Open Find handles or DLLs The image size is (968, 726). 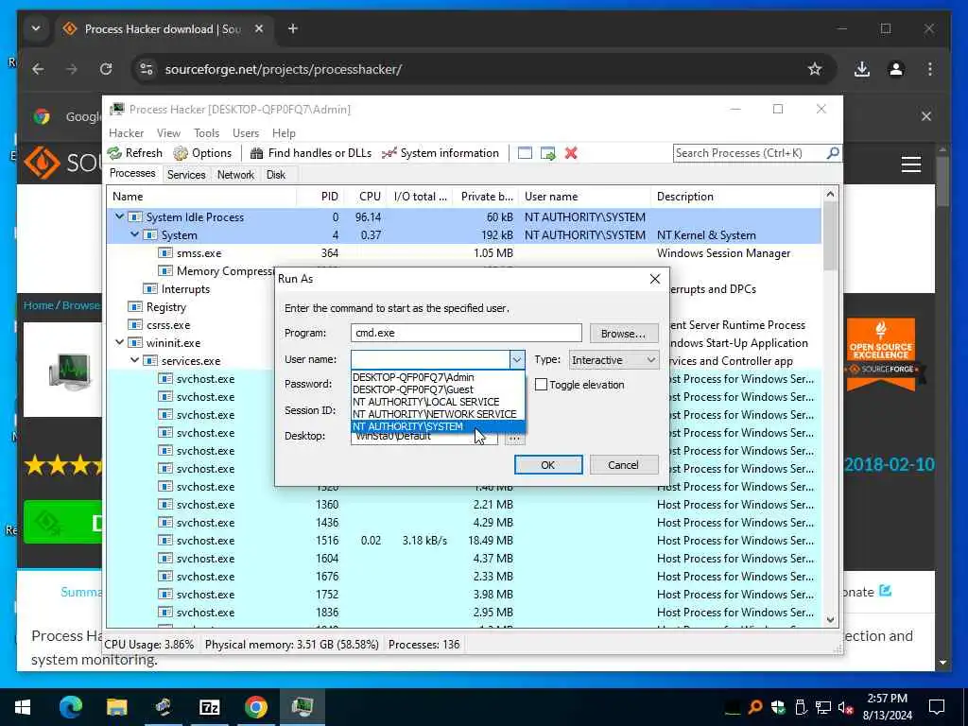point(310,153)
